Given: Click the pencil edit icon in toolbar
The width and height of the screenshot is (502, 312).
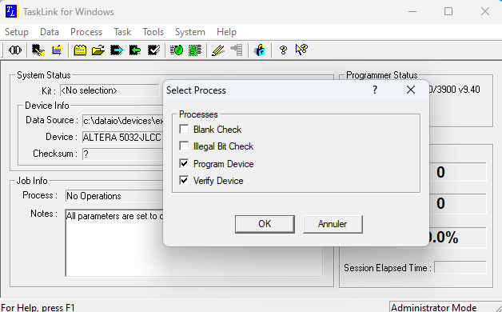Looking at the screenshot, I should [218, 50].
